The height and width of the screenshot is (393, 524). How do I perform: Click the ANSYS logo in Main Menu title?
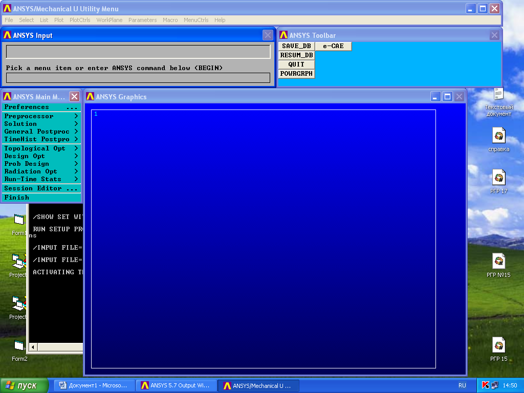coord(7,97)
